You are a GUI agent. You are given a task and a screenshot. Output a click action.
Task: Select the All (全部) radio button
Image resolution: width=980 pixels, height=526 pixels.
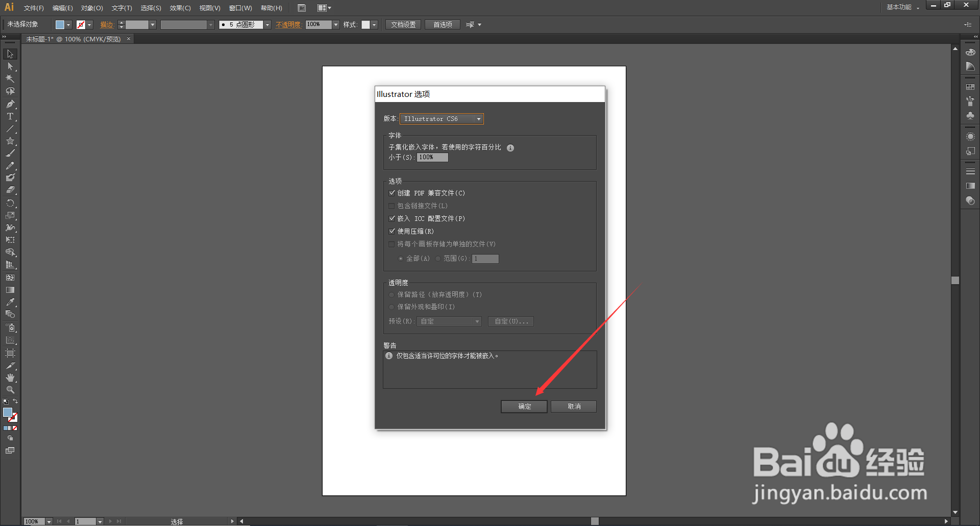401,259
